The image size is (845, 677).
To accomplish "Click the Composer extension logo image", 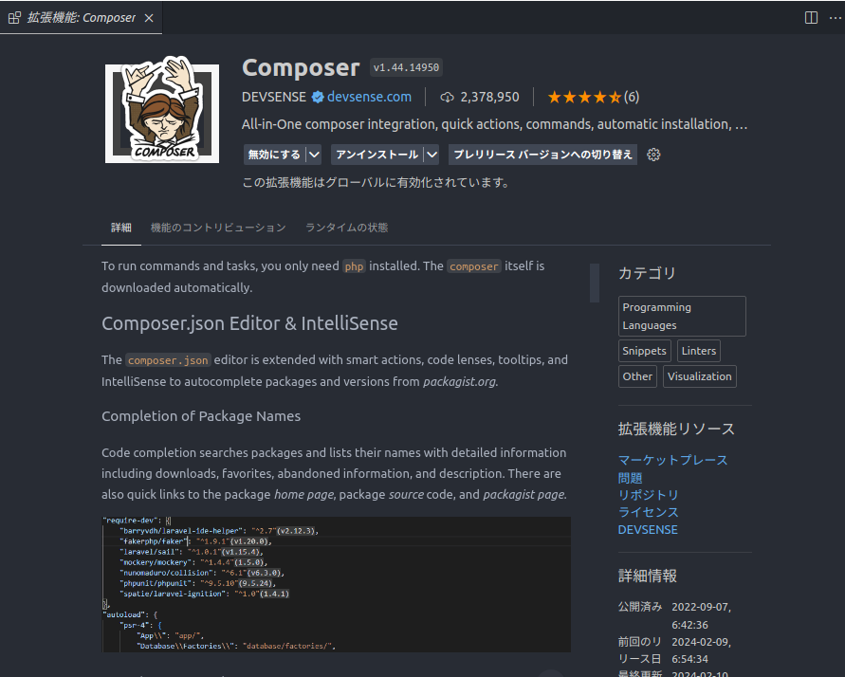I will click(162, 110).
